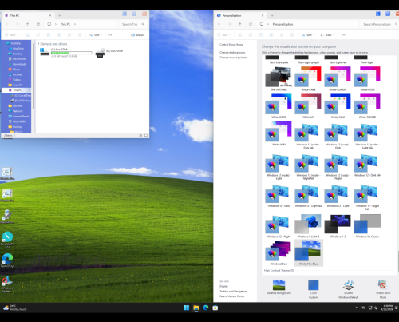399x322 pixels.
Task: Expand the chevron after This PC in address bar
Action: click(x=75, y=24)
